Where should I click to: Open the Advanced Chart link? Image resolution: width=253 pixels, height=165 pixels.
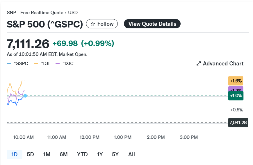pos(223,64)
